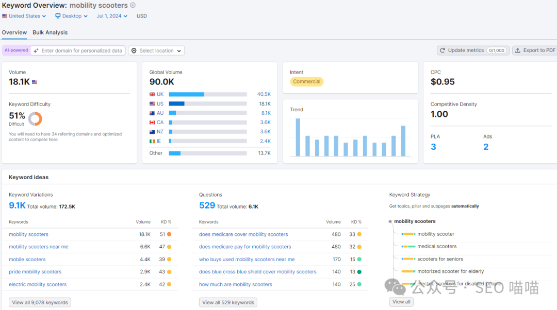Open the United States country dropdown
The image size is (557, 310).
tap(24, 16)
